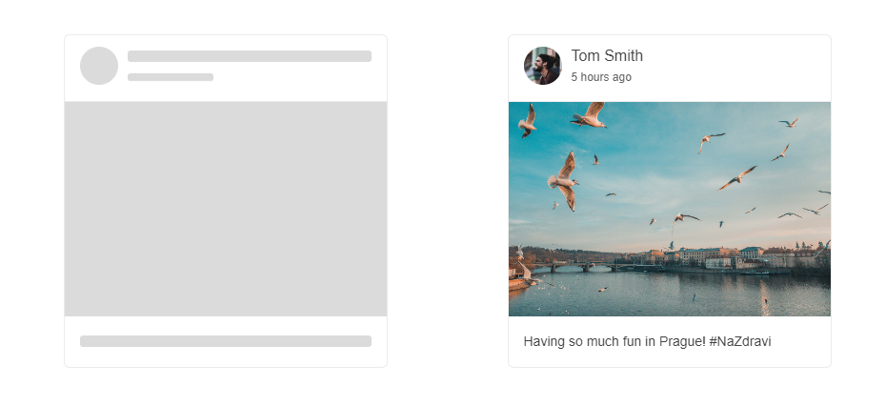Click the large grey image placeholder

tap(226, 209)
